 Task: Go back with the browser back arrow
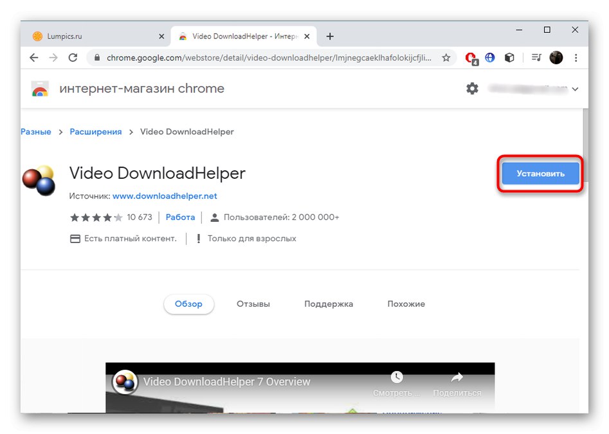34,58
